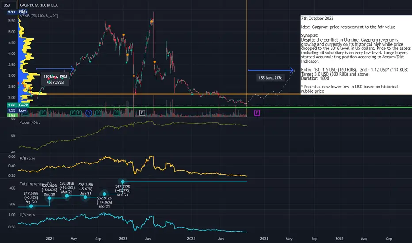Click the 'Duration: 180d' text line

pyautogui.click(x=315, y=78)
